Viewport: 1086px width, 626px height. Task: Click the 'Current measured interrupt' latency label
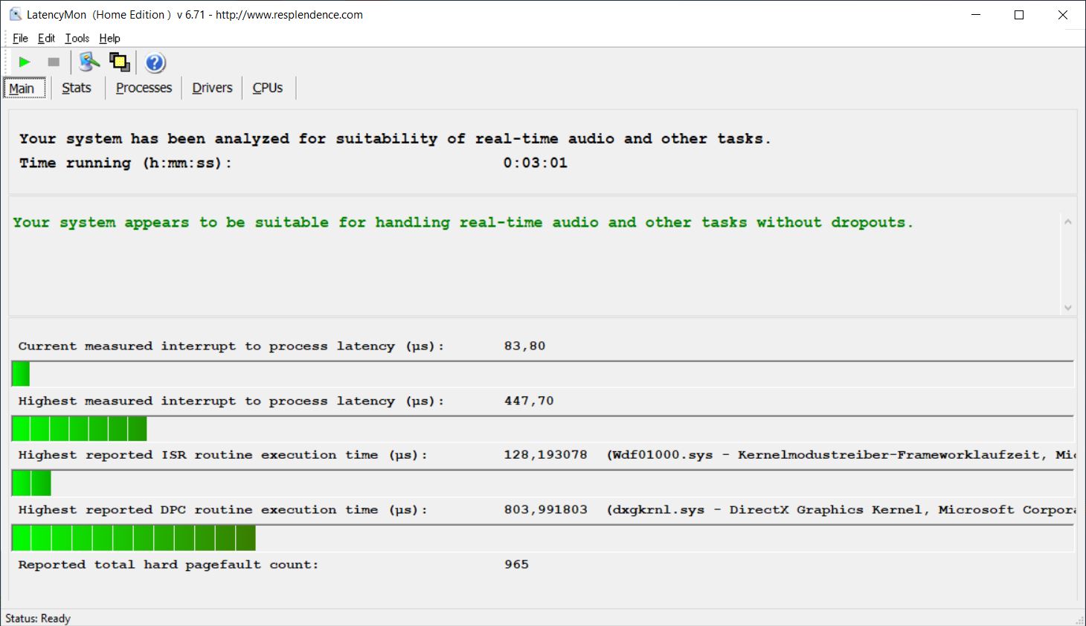click(231, 346)
